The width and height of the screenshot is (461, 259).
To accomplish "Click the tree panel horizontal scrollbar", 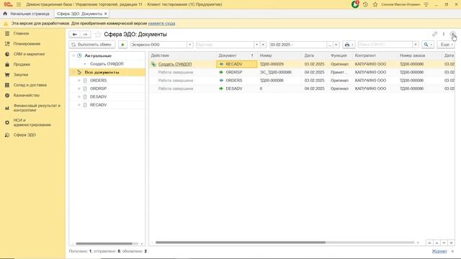I will [x=104, y=244].
